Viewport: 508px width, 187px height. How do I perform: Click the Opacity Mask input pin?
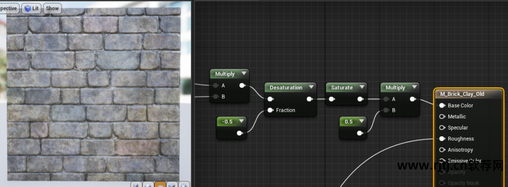tap(442, 183)
